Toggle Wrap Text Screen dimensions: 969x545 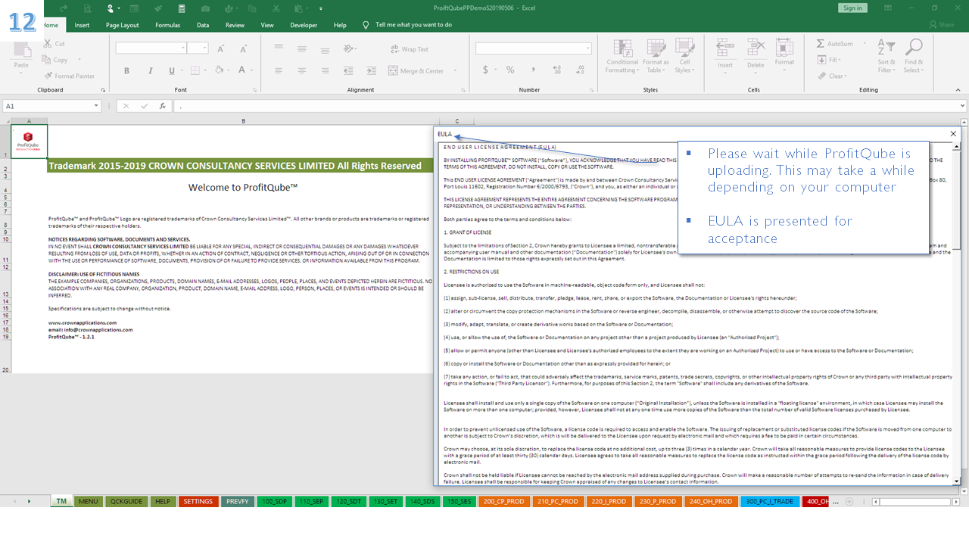[410, 49]
